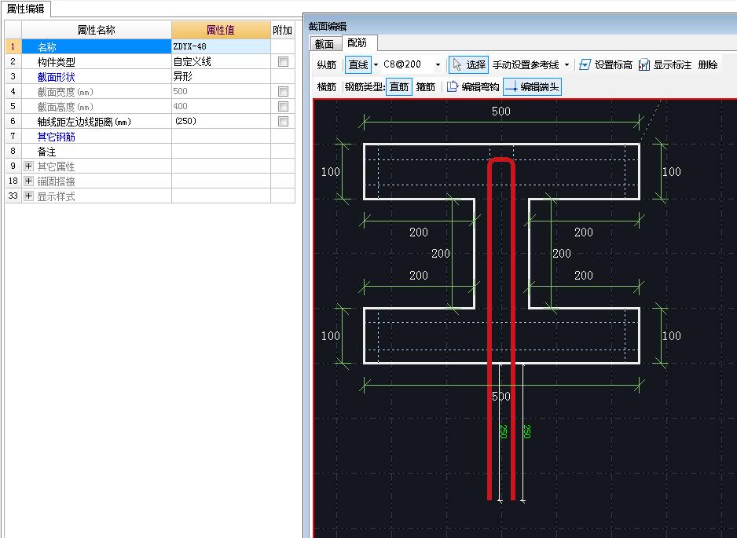Viewport: 737px width, 538px height.
Task: Click the left green 250 rebar dimension
Action: click(503, 431)
